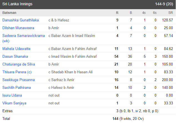Click Thisara Perera (c) name
The height and width of the screenshot is (123, 176).
click(17, 72)
